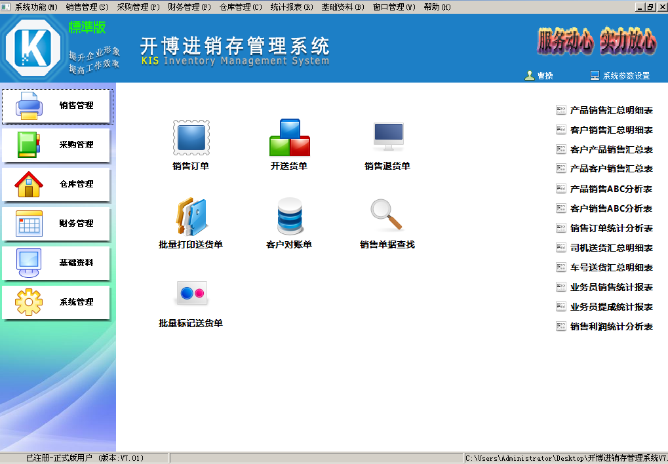Click the report icon beside 产品客户销售汇总表
668x464 pixels.
[561, 168]
